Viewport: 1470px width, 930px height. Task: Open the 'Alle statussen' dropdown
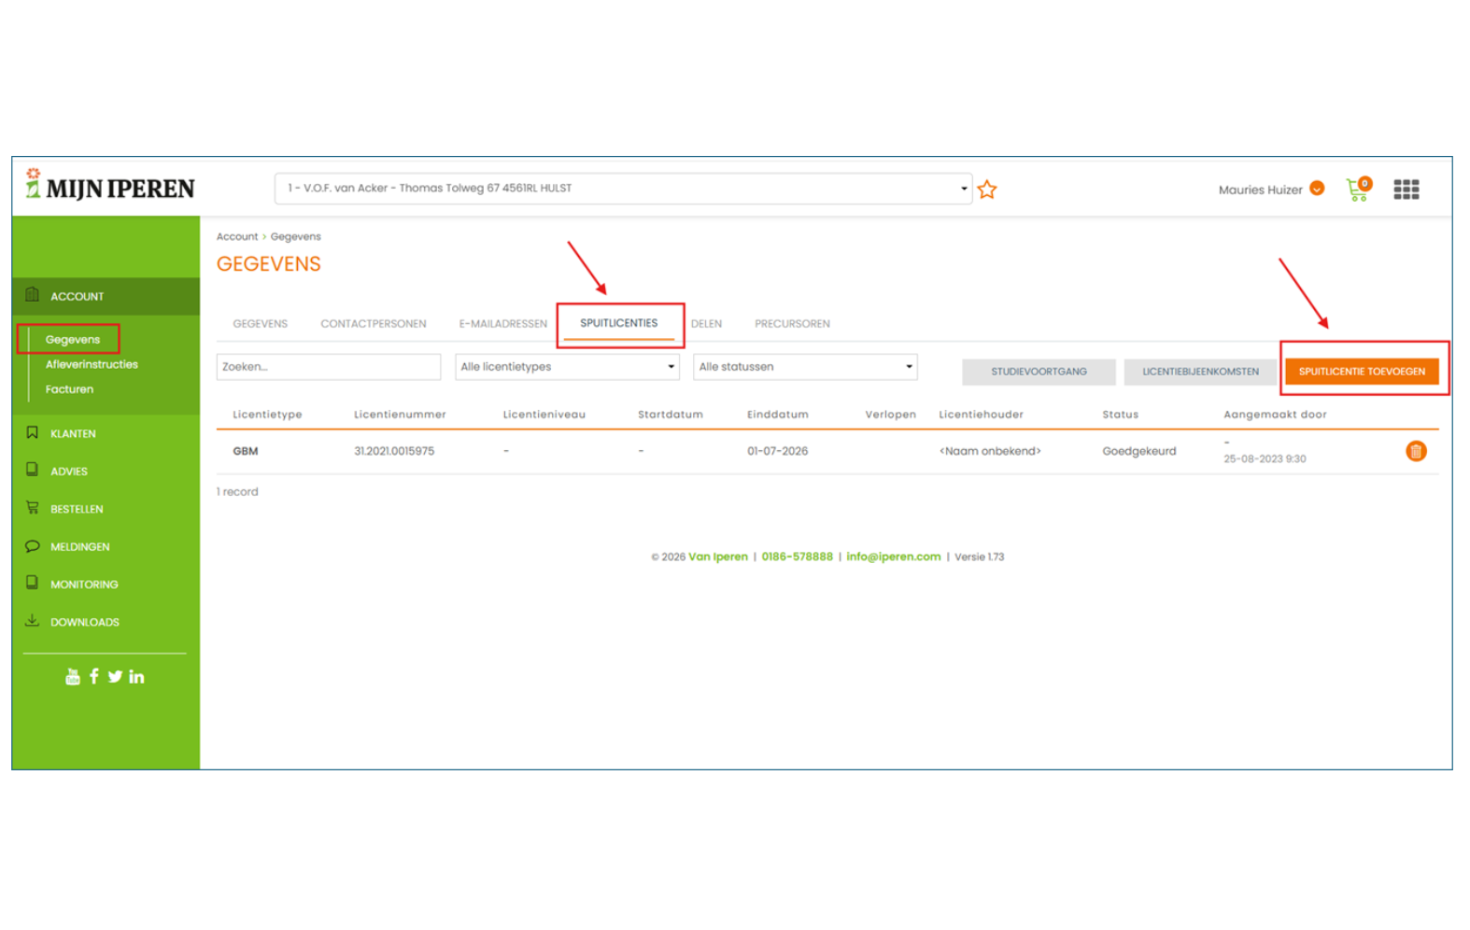[804, 367]
